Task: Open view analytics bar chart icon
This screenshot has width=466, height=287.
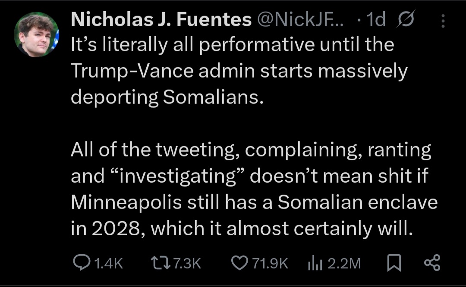Action: coord(315,263)
